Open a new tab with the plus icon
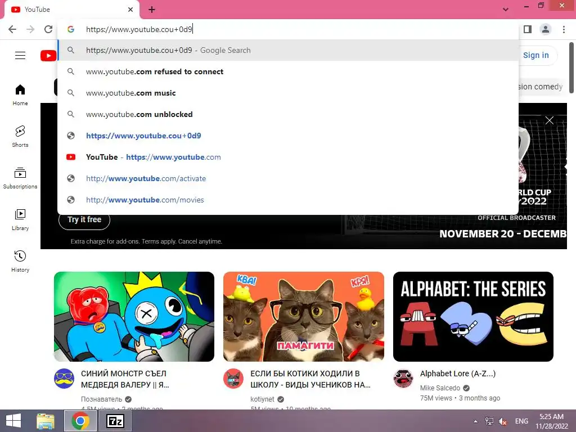The height and width of the screenshot is (432, 576). pos(152,10)
